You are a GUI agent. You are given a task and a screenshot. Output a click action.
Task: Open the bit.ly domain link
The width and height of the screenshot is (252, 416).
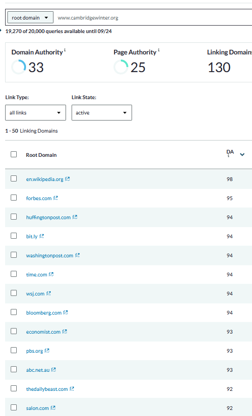click(32, 237)
